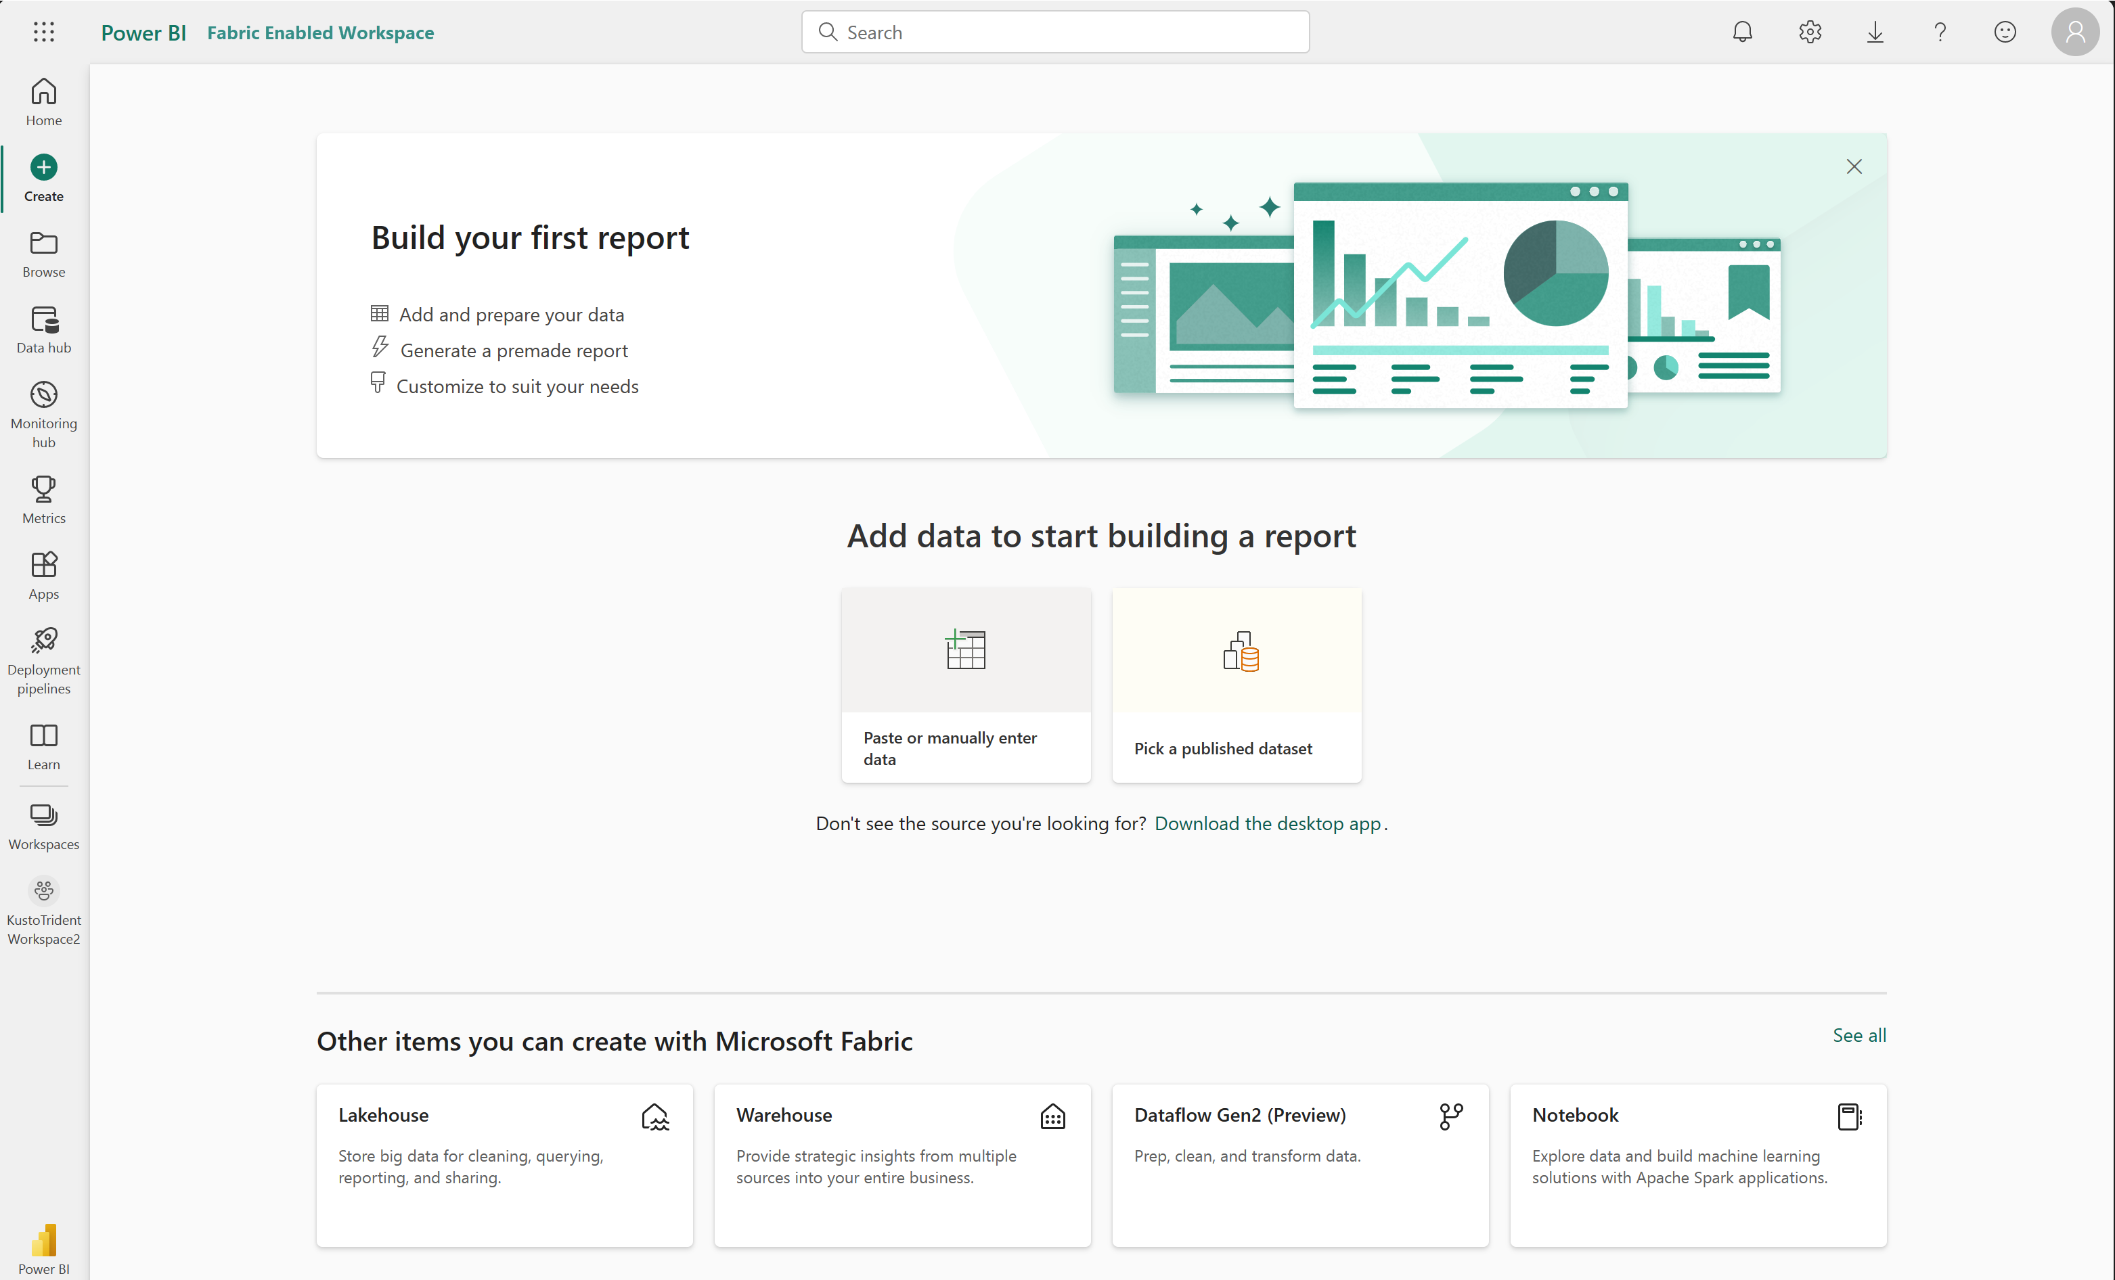The height and width of the screenshot is (1280, 2115).
Task: Create a Dataflow Gen2 (Preview) item
Action: coord(1300,1165)
